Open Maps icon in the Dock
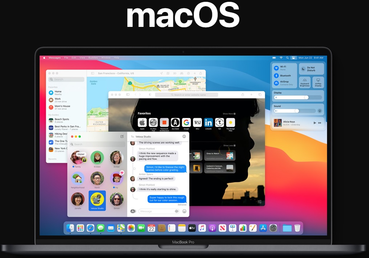 pos(121,228)
